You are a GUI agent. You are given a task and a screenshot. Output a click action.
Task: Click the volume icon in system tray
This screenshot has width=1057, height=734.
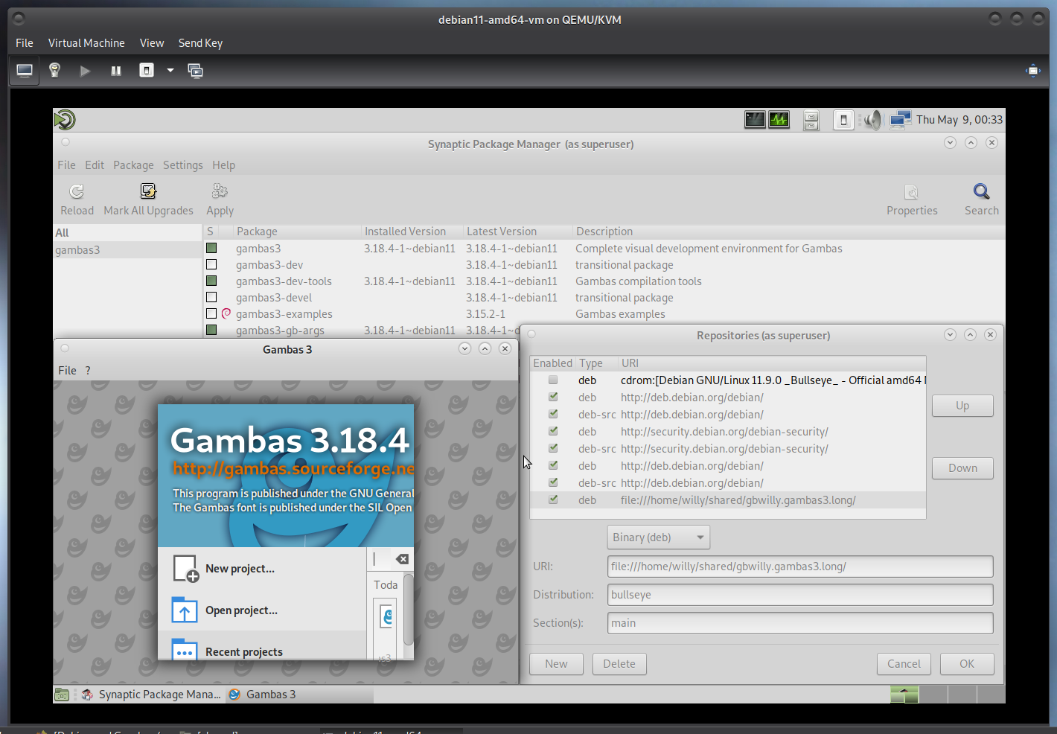[872, 120]
